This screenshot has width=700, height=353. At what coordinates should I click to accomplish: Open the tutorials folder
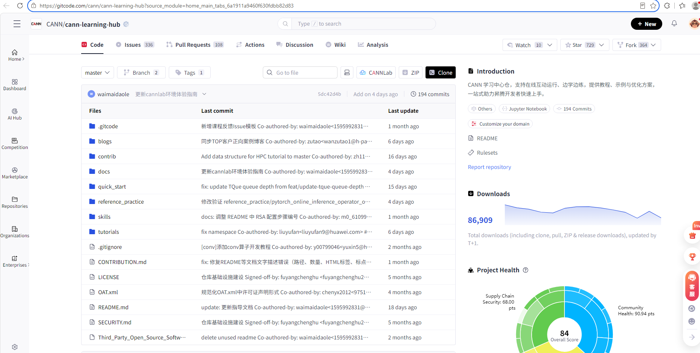tap(108, 232)
